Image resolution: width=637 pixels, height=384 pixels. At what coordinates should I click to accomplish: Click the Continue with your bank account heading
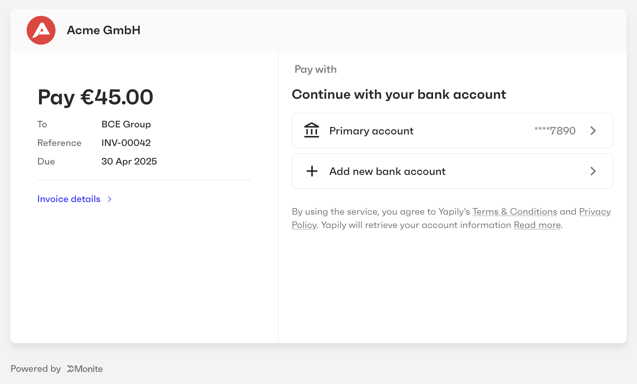pyautogui.click(x=398, y=95)
